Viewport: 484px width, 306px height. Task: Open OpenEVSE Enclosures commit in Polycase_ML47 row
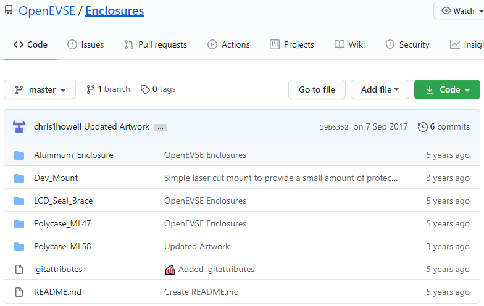click(205, 223)
